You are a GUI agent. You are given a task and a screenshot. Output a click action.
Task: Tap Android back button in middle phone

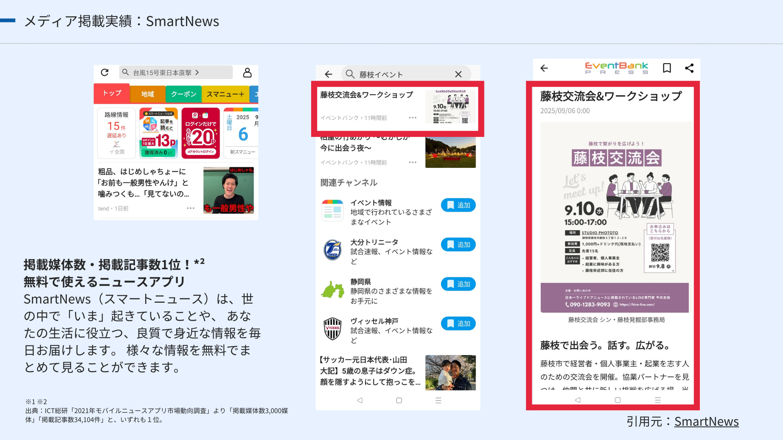click(360, 400)
